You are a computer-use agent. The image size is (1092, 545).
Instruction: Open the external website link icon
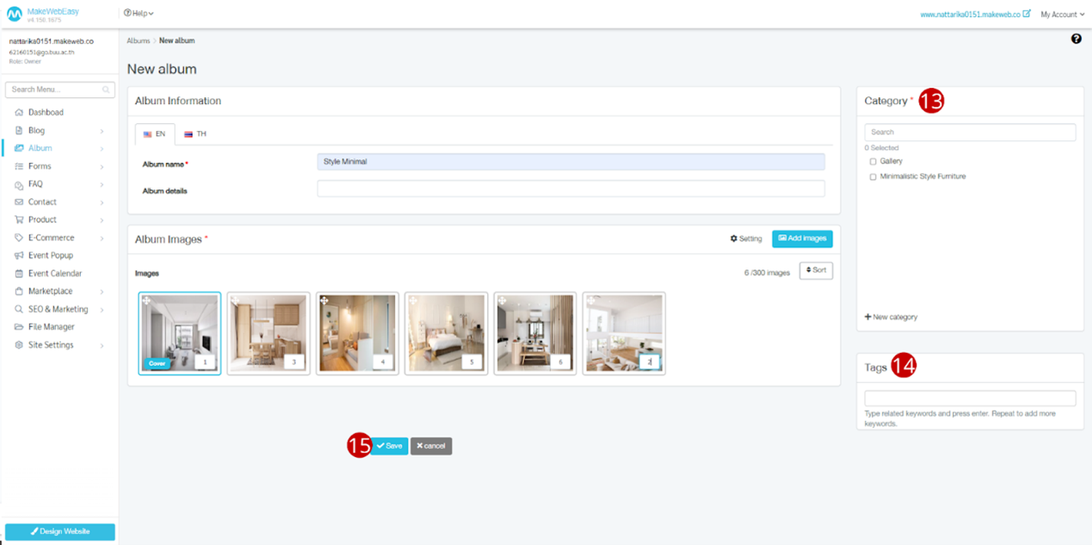pos(1026,14)
